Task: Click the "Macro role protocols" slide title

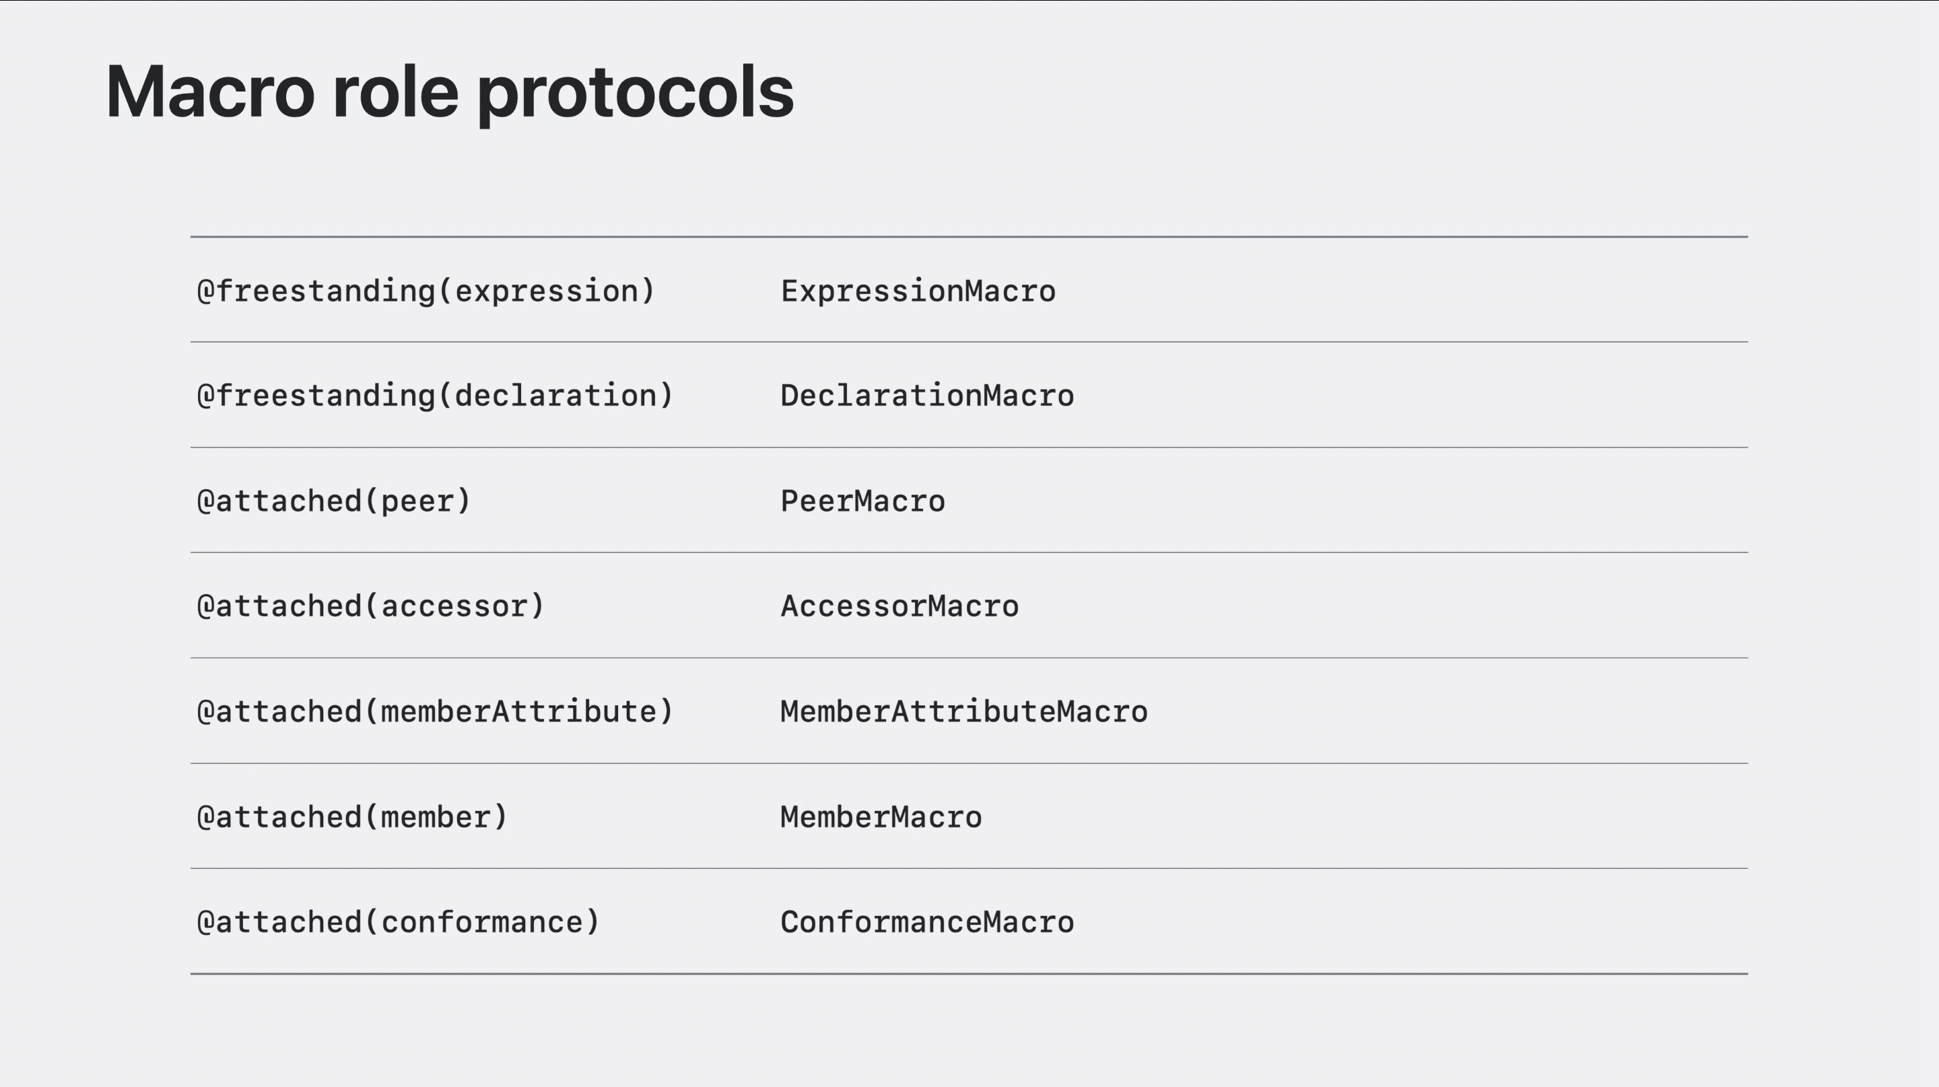Action: (x=449, y=92)
